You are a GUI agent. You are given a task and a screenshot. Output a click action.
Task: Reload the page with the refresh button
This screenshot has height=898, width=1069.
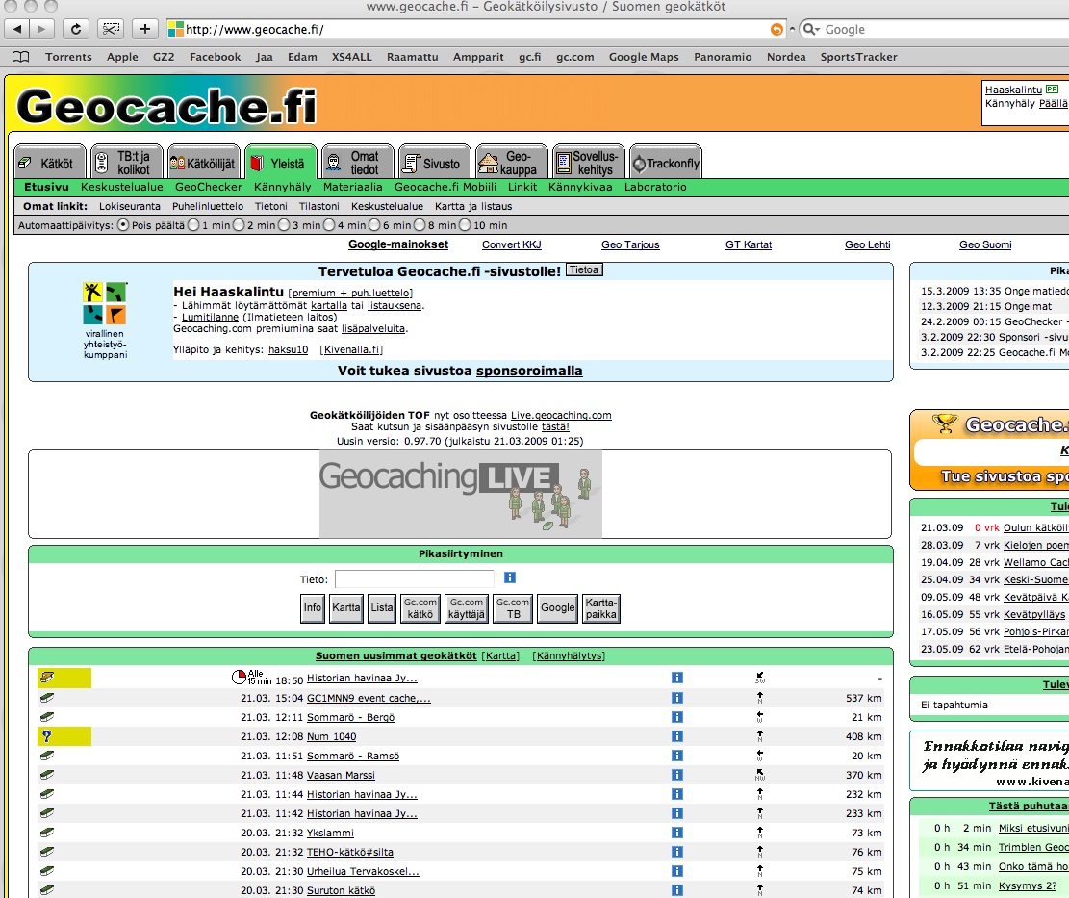[76, 29]
